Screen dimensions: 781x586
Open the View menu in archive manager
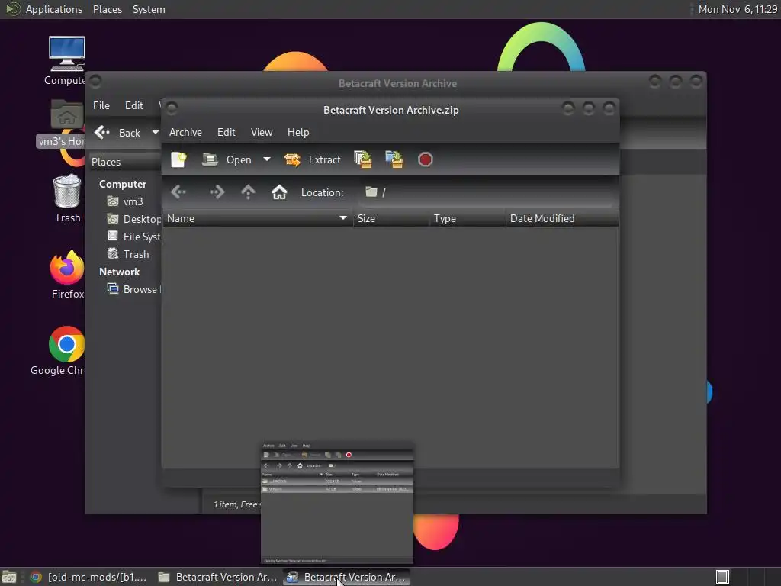(x=262, y=132)
